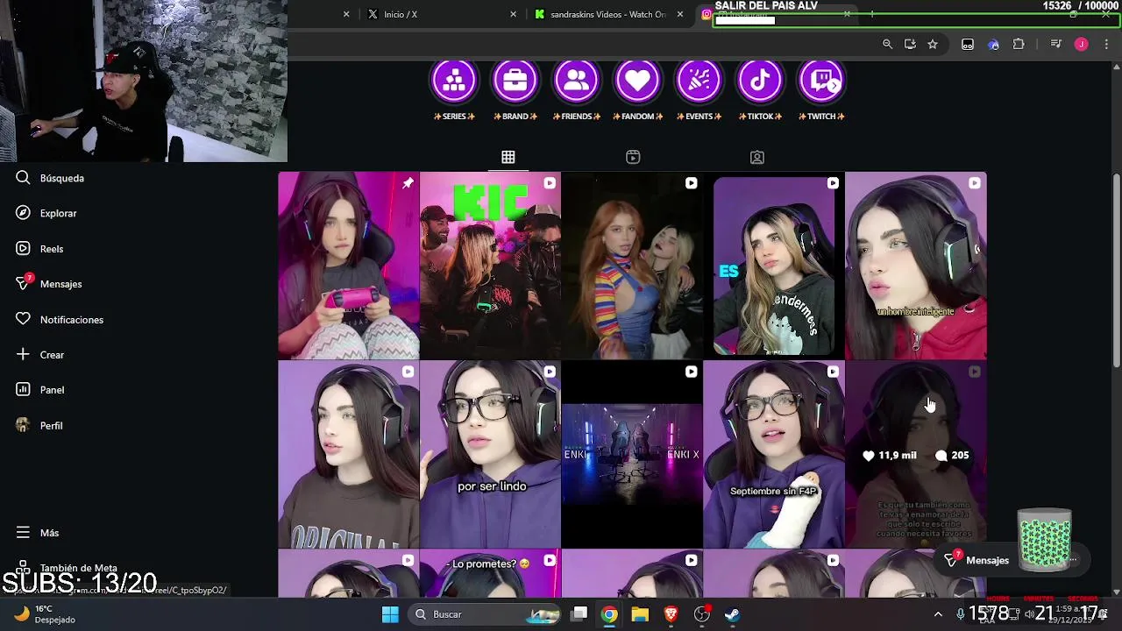
Task: Open Brave browser from the taskbar
Action: (x=671, y=614)
